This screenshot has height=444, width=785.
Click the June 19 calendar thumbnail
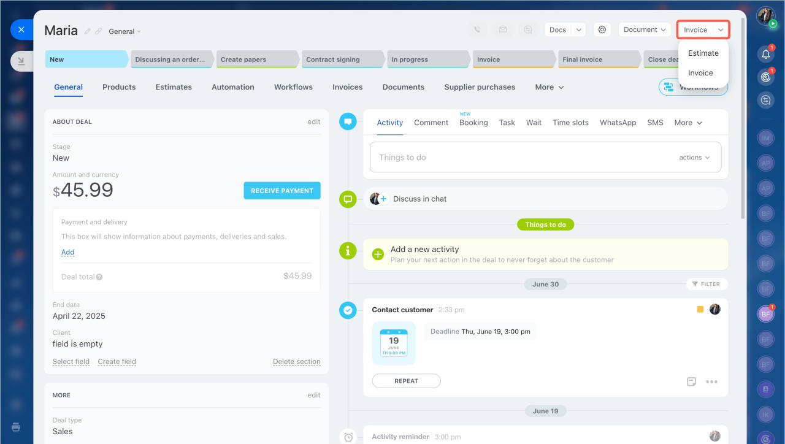coord(394,343)
